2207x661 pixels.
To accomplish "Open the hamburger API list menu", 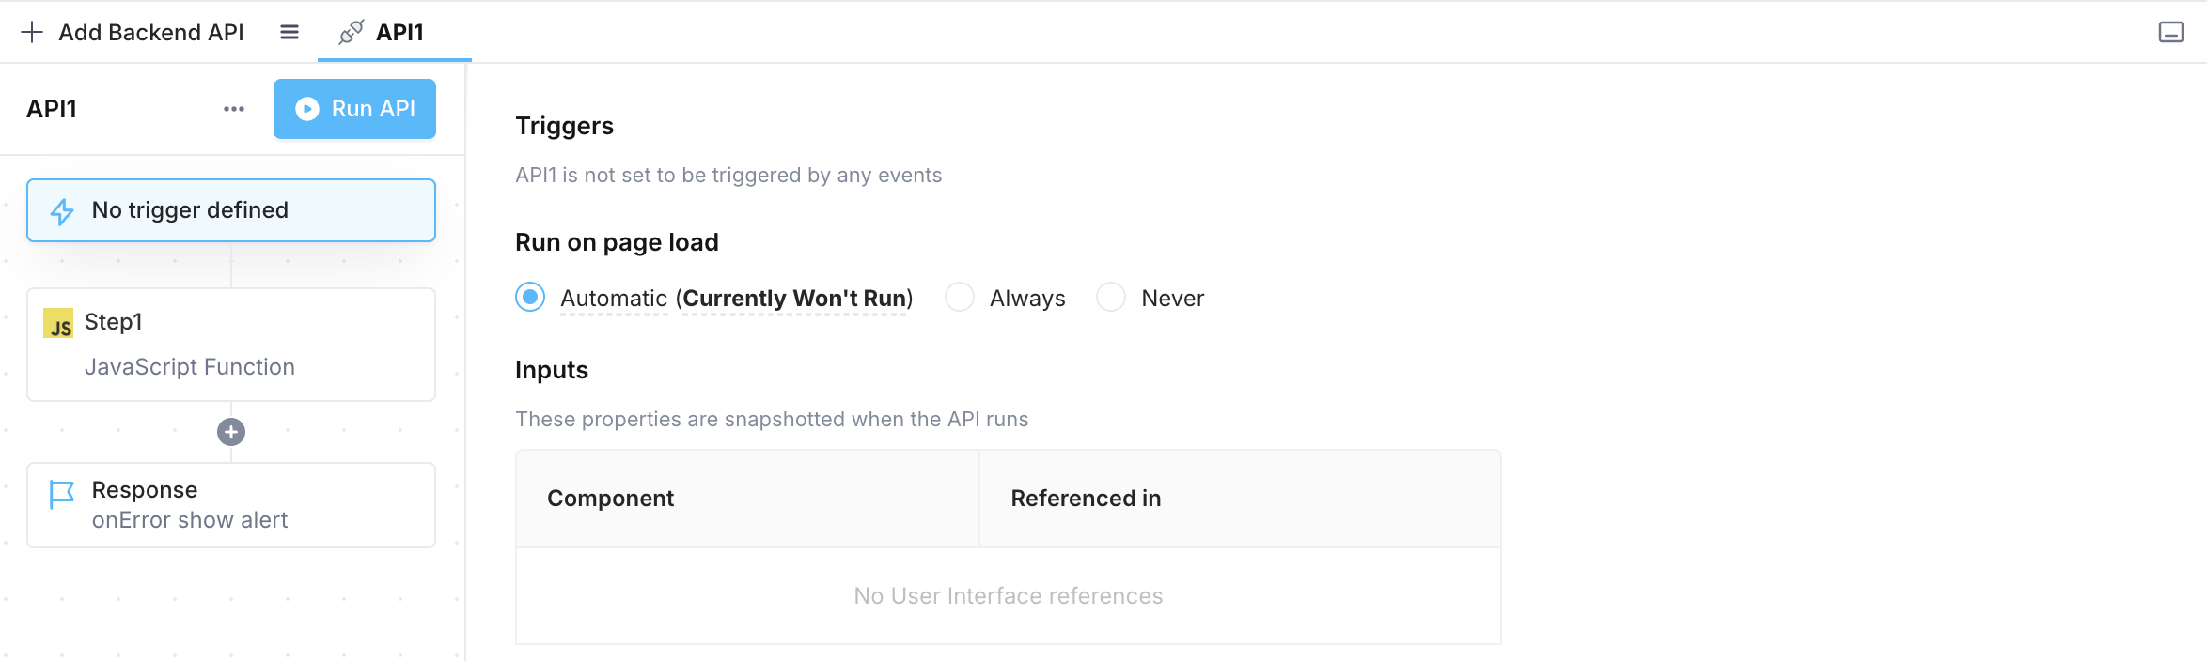I will (290, 33).
